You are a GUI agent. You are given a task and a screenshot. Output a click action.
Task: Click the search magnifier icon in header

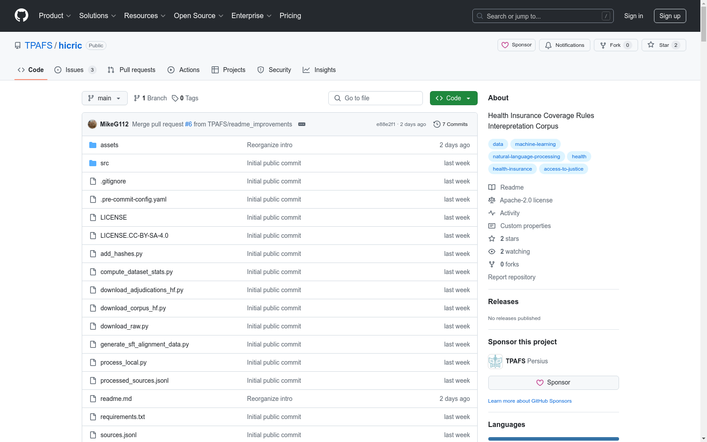(x=480, y=16)
